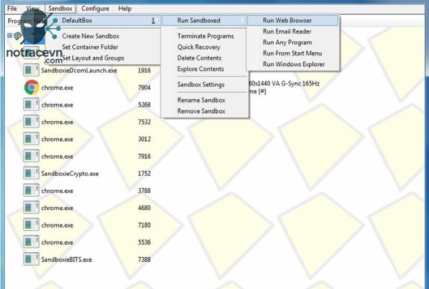The height and width of the screenshot is (289, 429).
Task: Select chrome.exe name beside PID 7916
Action: 57,157
